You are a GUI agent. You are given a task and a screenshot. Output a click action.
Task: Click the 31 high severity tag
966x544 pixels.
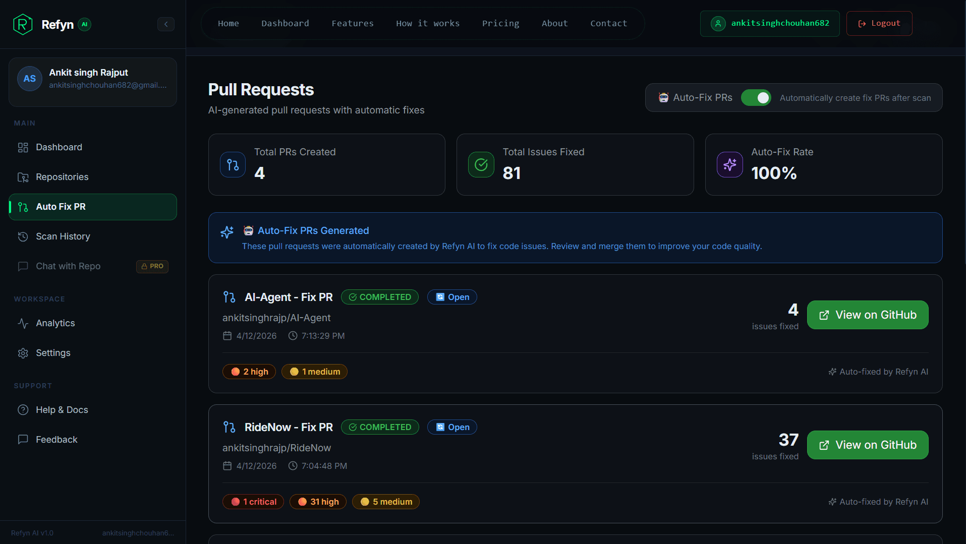(x=318, y=502)
